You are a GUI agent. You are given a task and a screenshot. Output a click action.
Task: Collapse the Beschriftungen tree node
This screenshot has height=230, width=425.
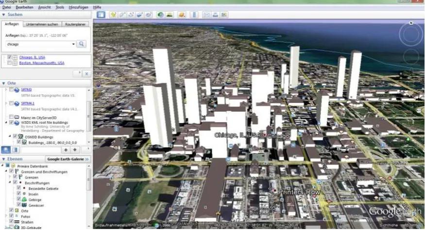point(10,182)
